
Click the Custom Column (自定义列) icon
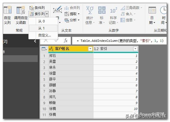[x=7, y=10]
